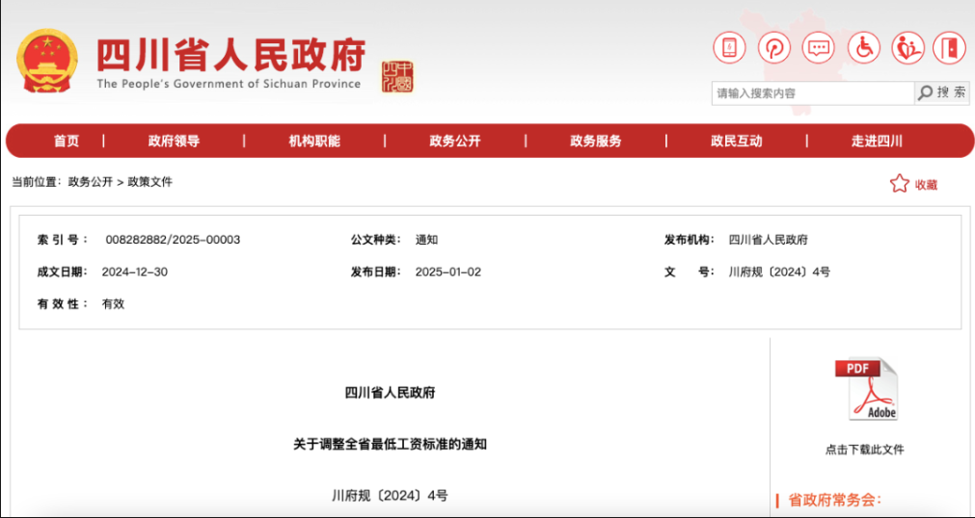Click the 搜索 search button
Viewport: 975px width, 518px height.
[942, 92]
